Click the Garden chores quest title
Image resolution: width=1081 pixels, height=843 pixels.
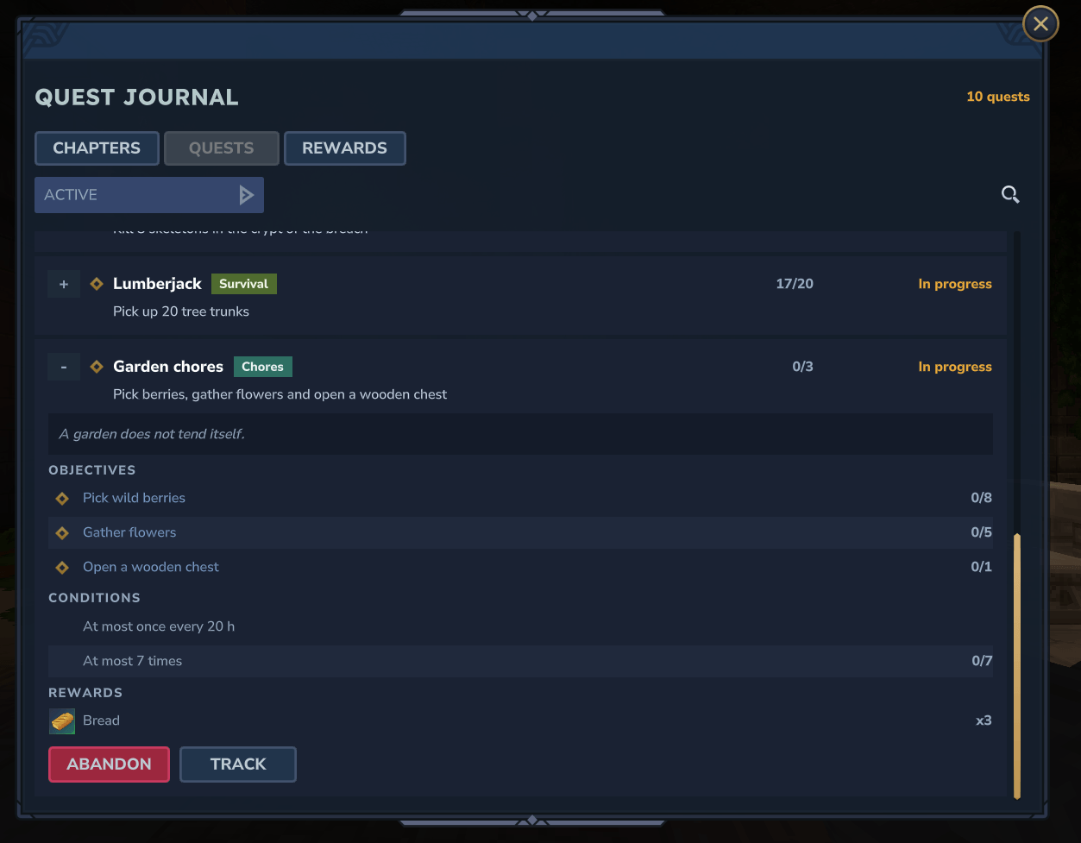(x=168, y=367)
